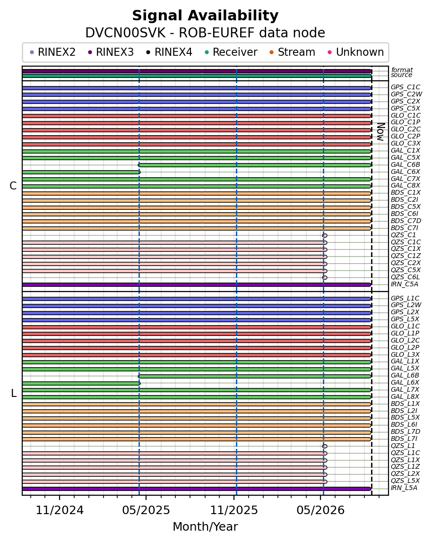Click the 05/2026 axis tick label
The image size is (432, 542).
(x=320, y=510)
